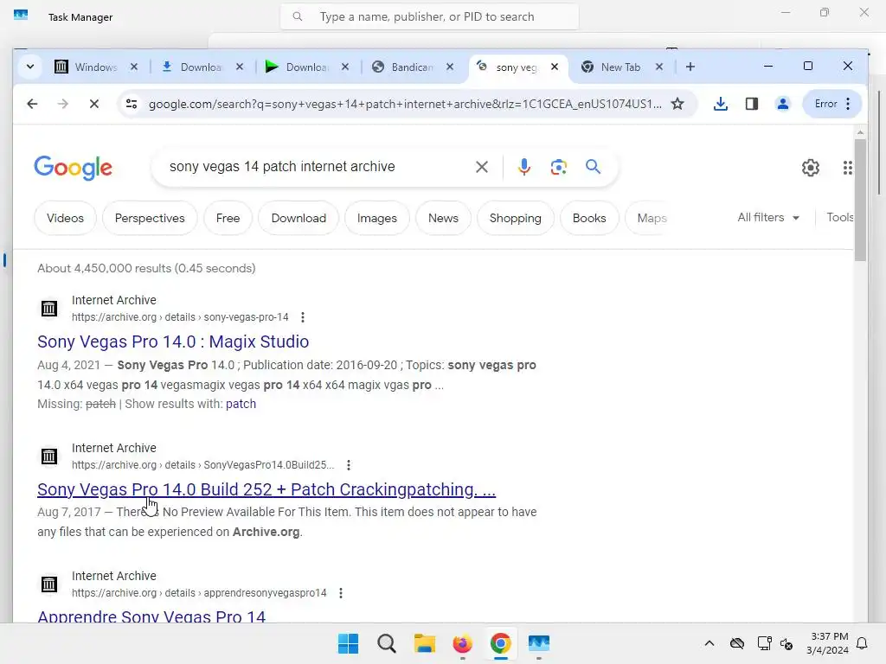Clear the Google search query
The image size is (886, 664).
[x=481, y=167]
